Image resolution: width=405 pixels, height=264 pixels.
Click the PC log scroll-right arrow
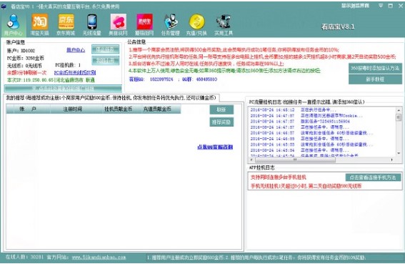coord(392,160)
